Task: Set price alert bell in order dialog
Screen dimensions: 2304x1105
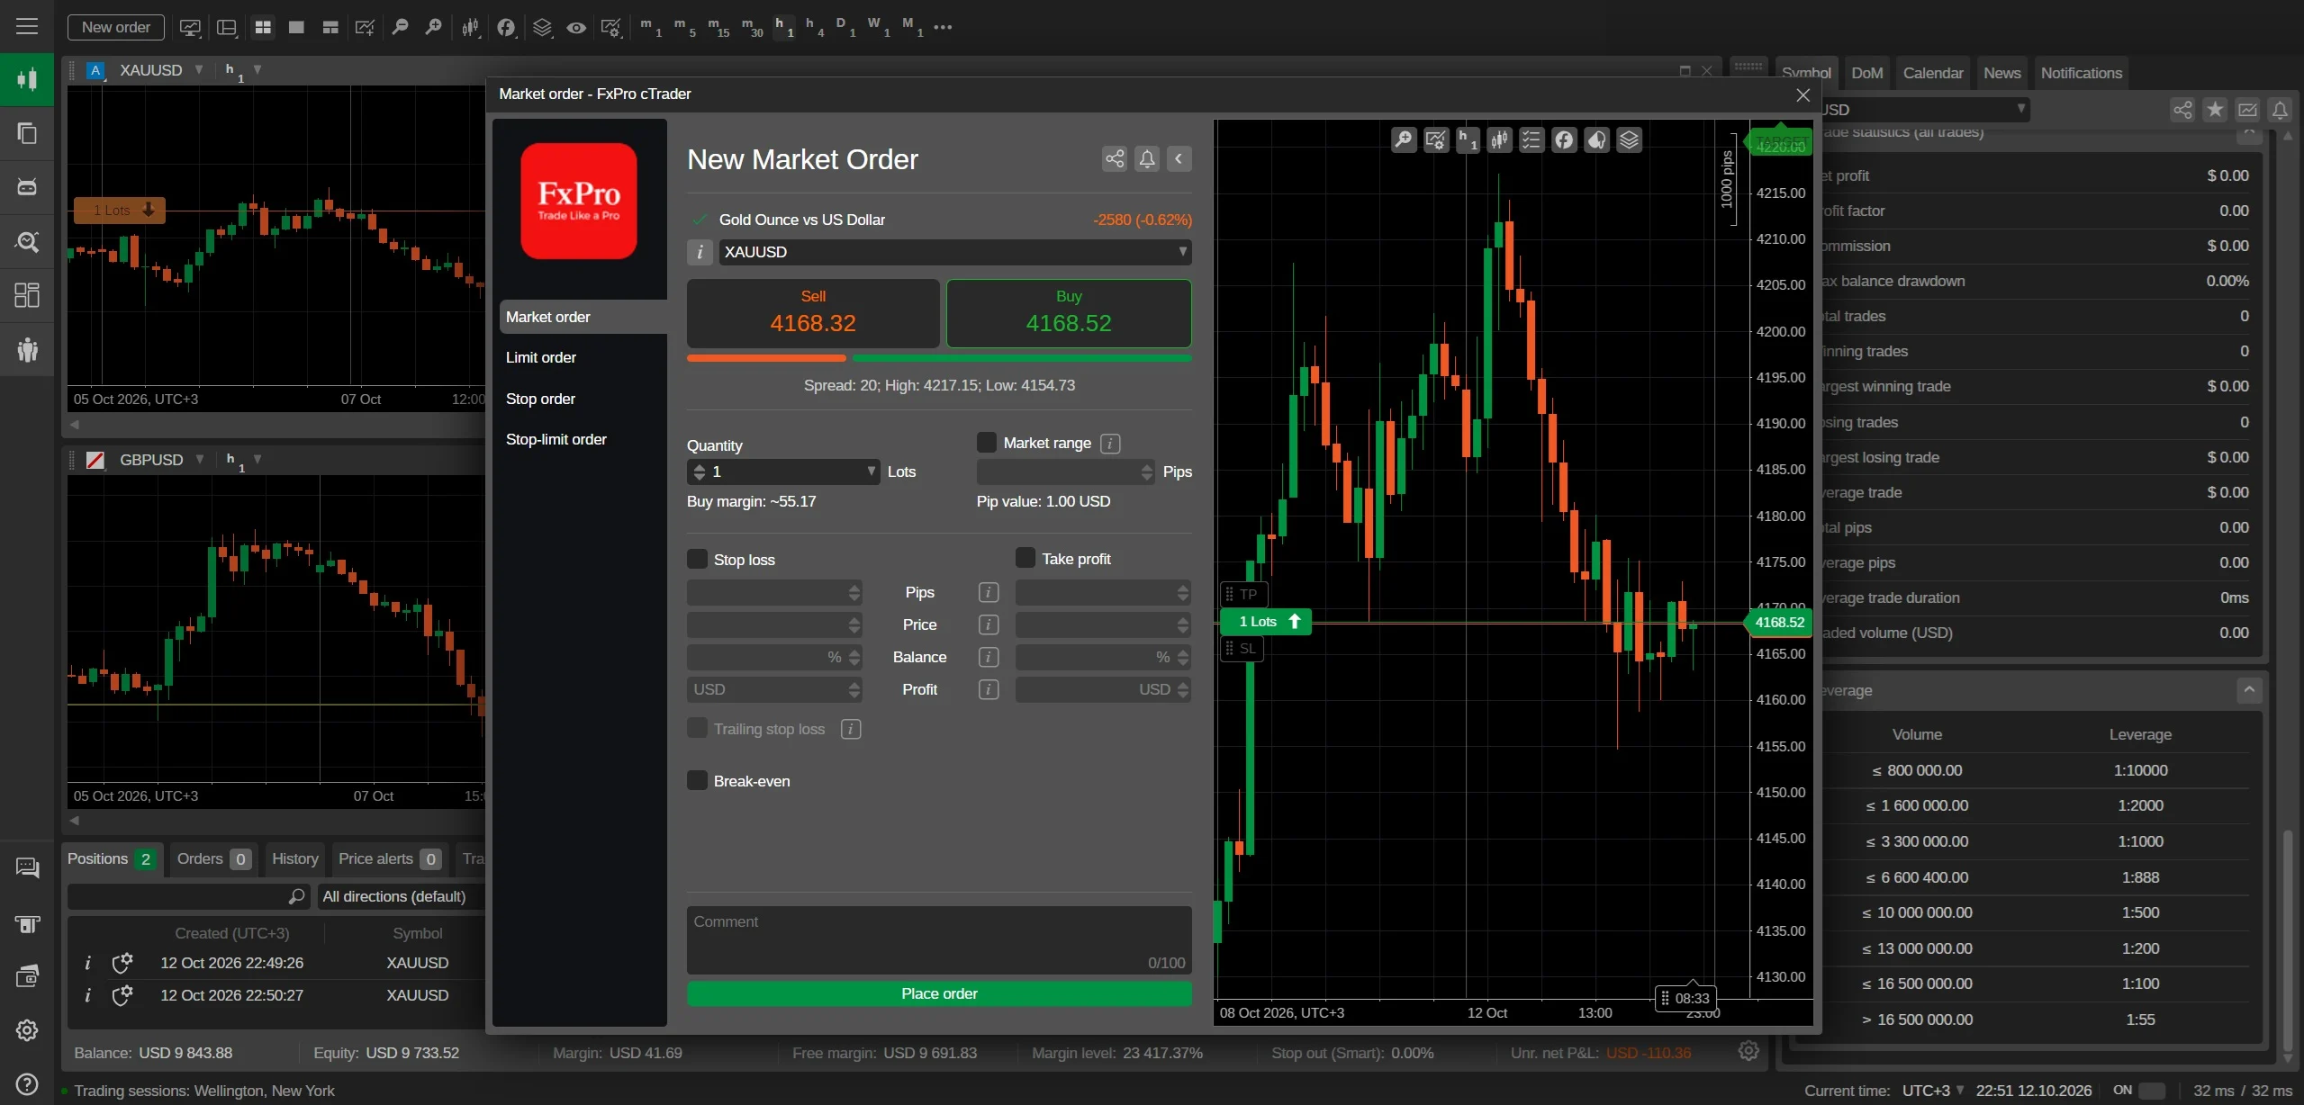Action: click(x=1147, y=159)
